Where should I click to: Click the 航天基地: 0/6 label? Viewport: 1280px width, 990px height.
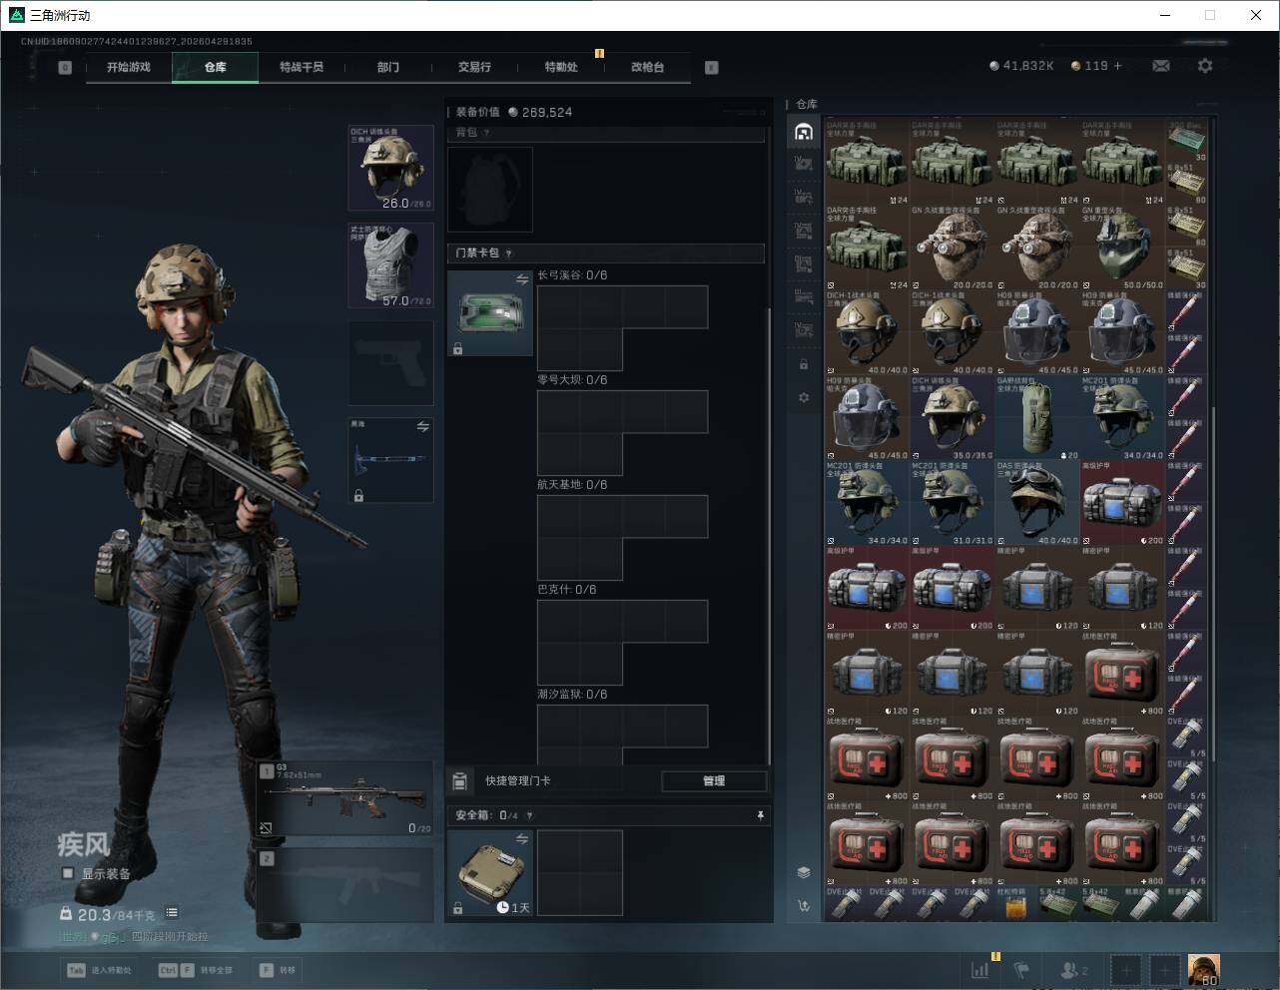[x=572, y=485]
